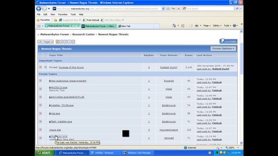
Task: Open the flash_installer.exe topic
Action: point(61,121)
